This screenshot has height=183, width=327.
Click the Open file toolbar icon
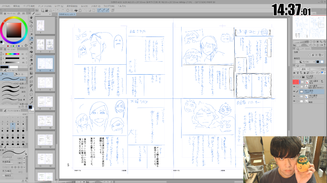[x=47, y=10]
